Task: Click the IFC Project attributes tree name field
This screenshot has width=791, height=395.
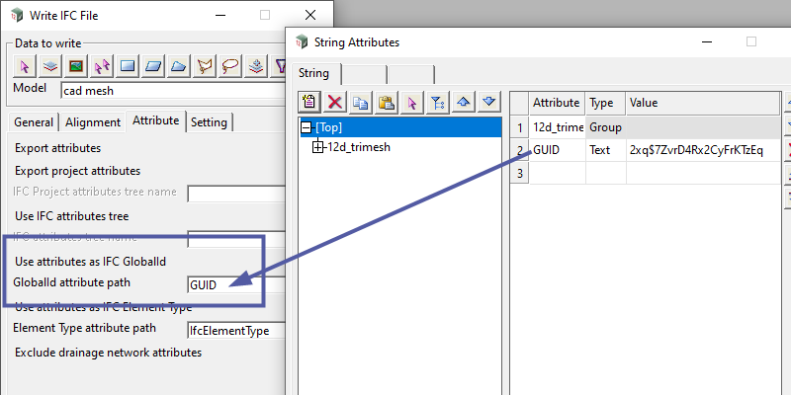Action: pyautogui.click(x=236, y=194)
